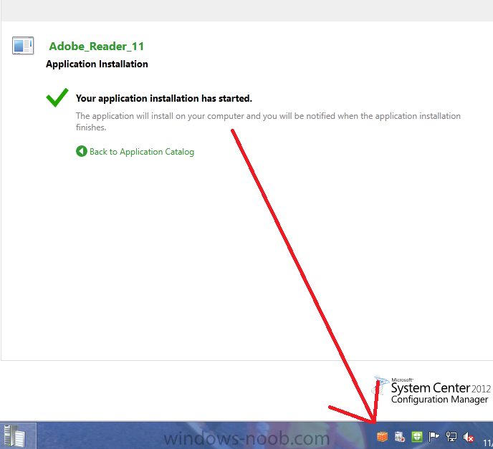Open the Action Center flag tray icon

click(434, 437)
